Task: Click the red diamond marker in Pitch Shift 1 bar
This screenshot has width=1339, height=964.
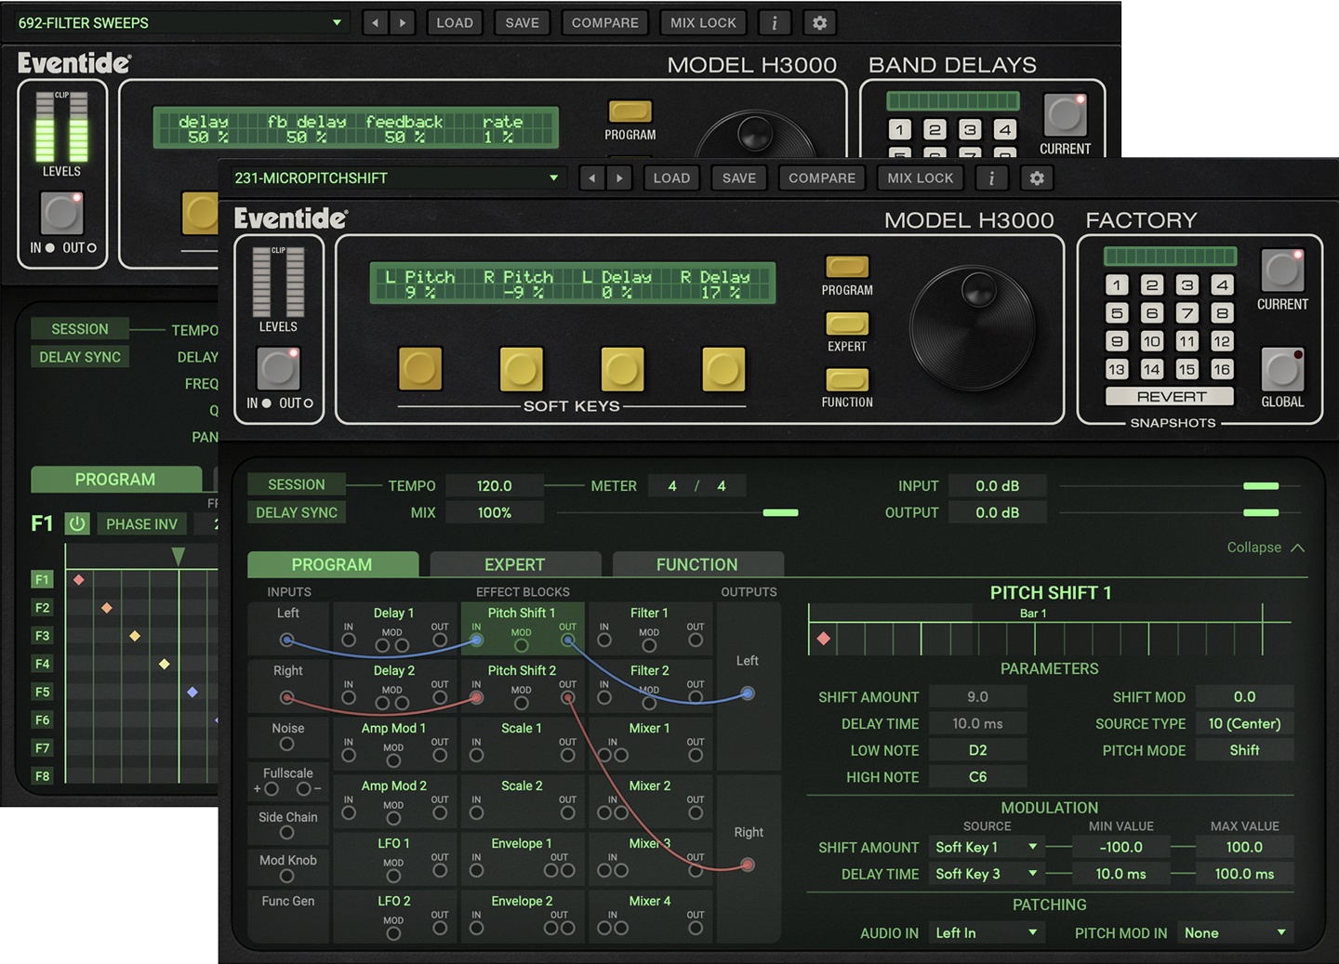Action: pyautogui.click(x=823, y=639)
